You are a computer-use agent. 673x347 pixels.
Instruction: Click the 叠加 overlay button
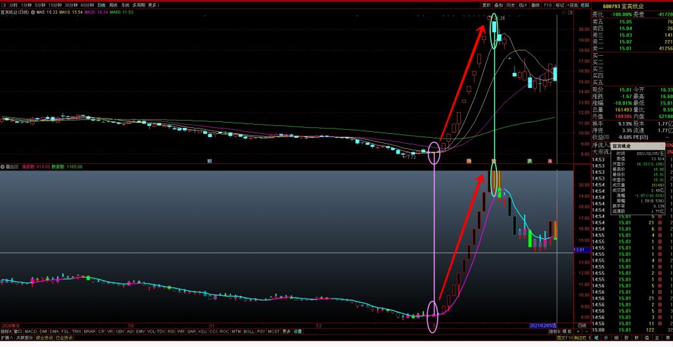(499, 5)
